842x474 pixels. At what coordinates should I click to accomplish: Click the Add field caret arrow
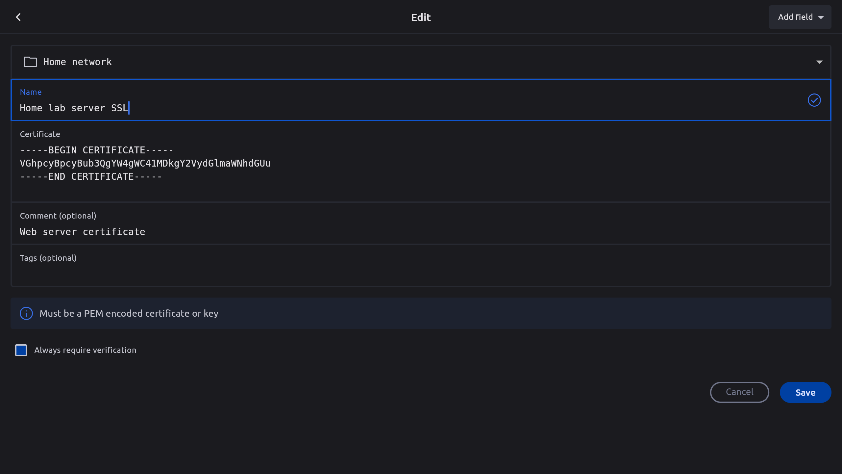[821, 17]
